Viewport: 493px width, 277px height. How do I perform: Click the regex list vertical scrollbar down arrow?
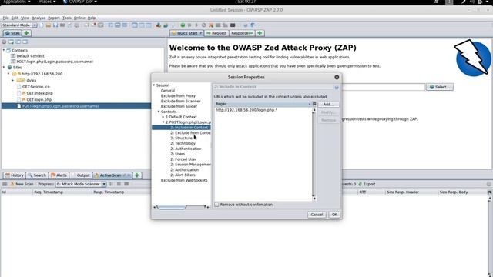click(x=314, y=199)
